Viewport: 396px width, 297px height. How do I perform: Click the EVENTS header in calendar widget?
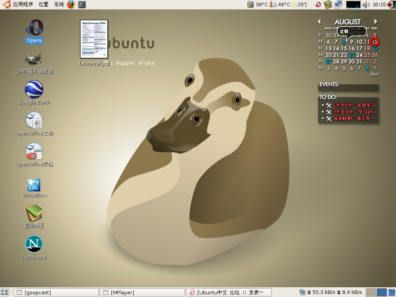point(329,85)
